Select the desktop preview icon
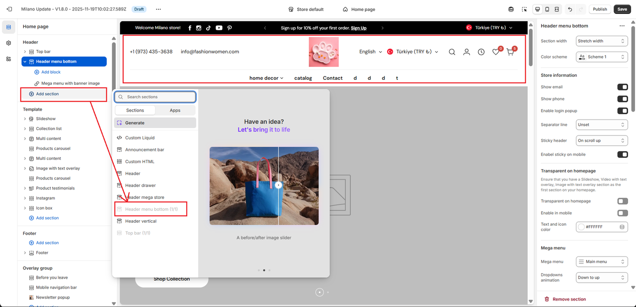Image resolution: width=636 pixels, height=307 pixels. tap(537, 9)
